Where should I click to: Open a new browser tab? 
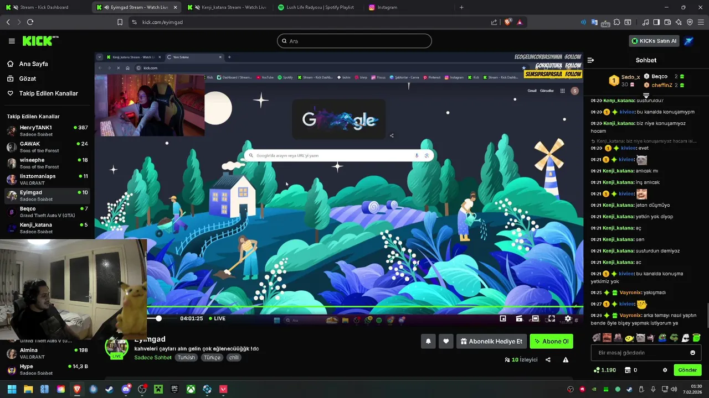(461, 7)
